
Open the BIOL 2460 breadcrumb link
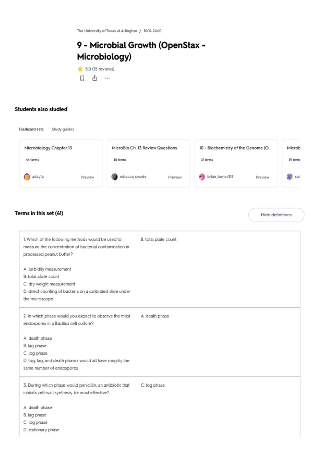pos(153,31)
